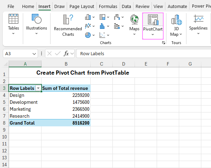The image size is (211, 168).
Task: Select row 12 header
Action: pyautogui.click(x=4, y=151)
